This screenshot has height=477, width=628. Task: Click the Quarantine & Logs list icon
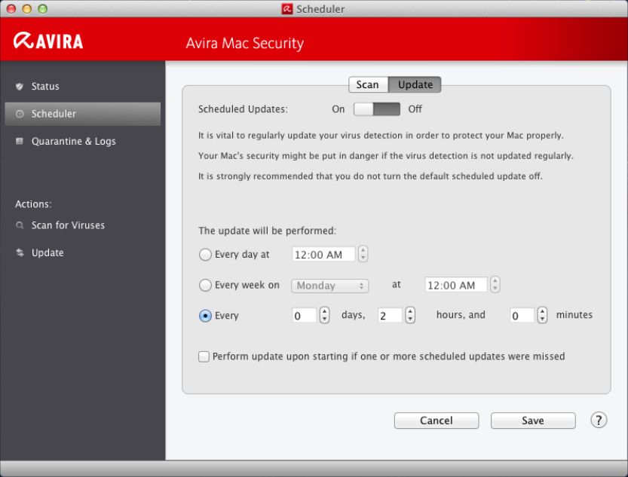[x=20, y=141]
